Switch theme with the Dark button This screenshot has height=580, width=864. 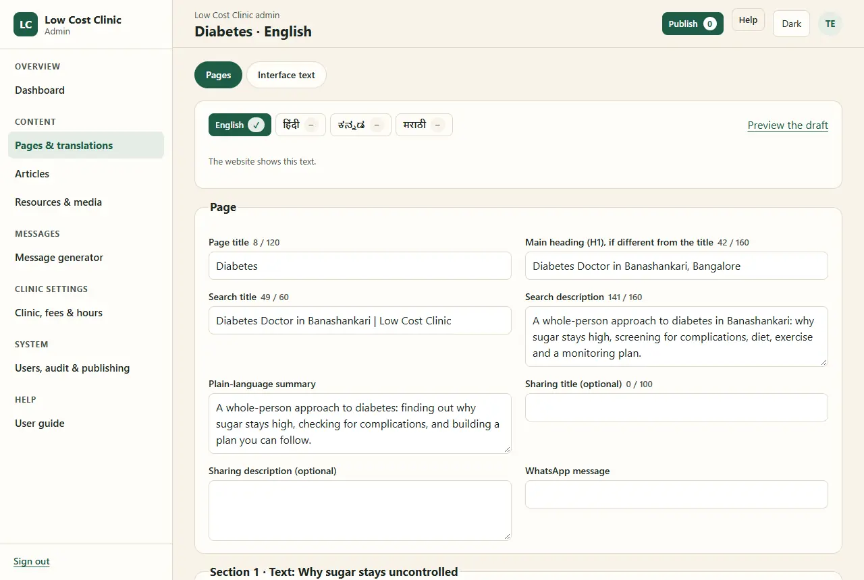(791, 24)
